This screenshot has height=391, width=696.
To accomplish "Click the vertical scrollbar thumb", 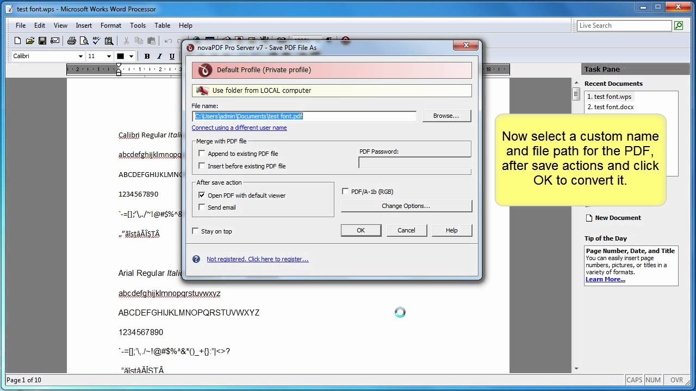I will (x=576, y=94).
